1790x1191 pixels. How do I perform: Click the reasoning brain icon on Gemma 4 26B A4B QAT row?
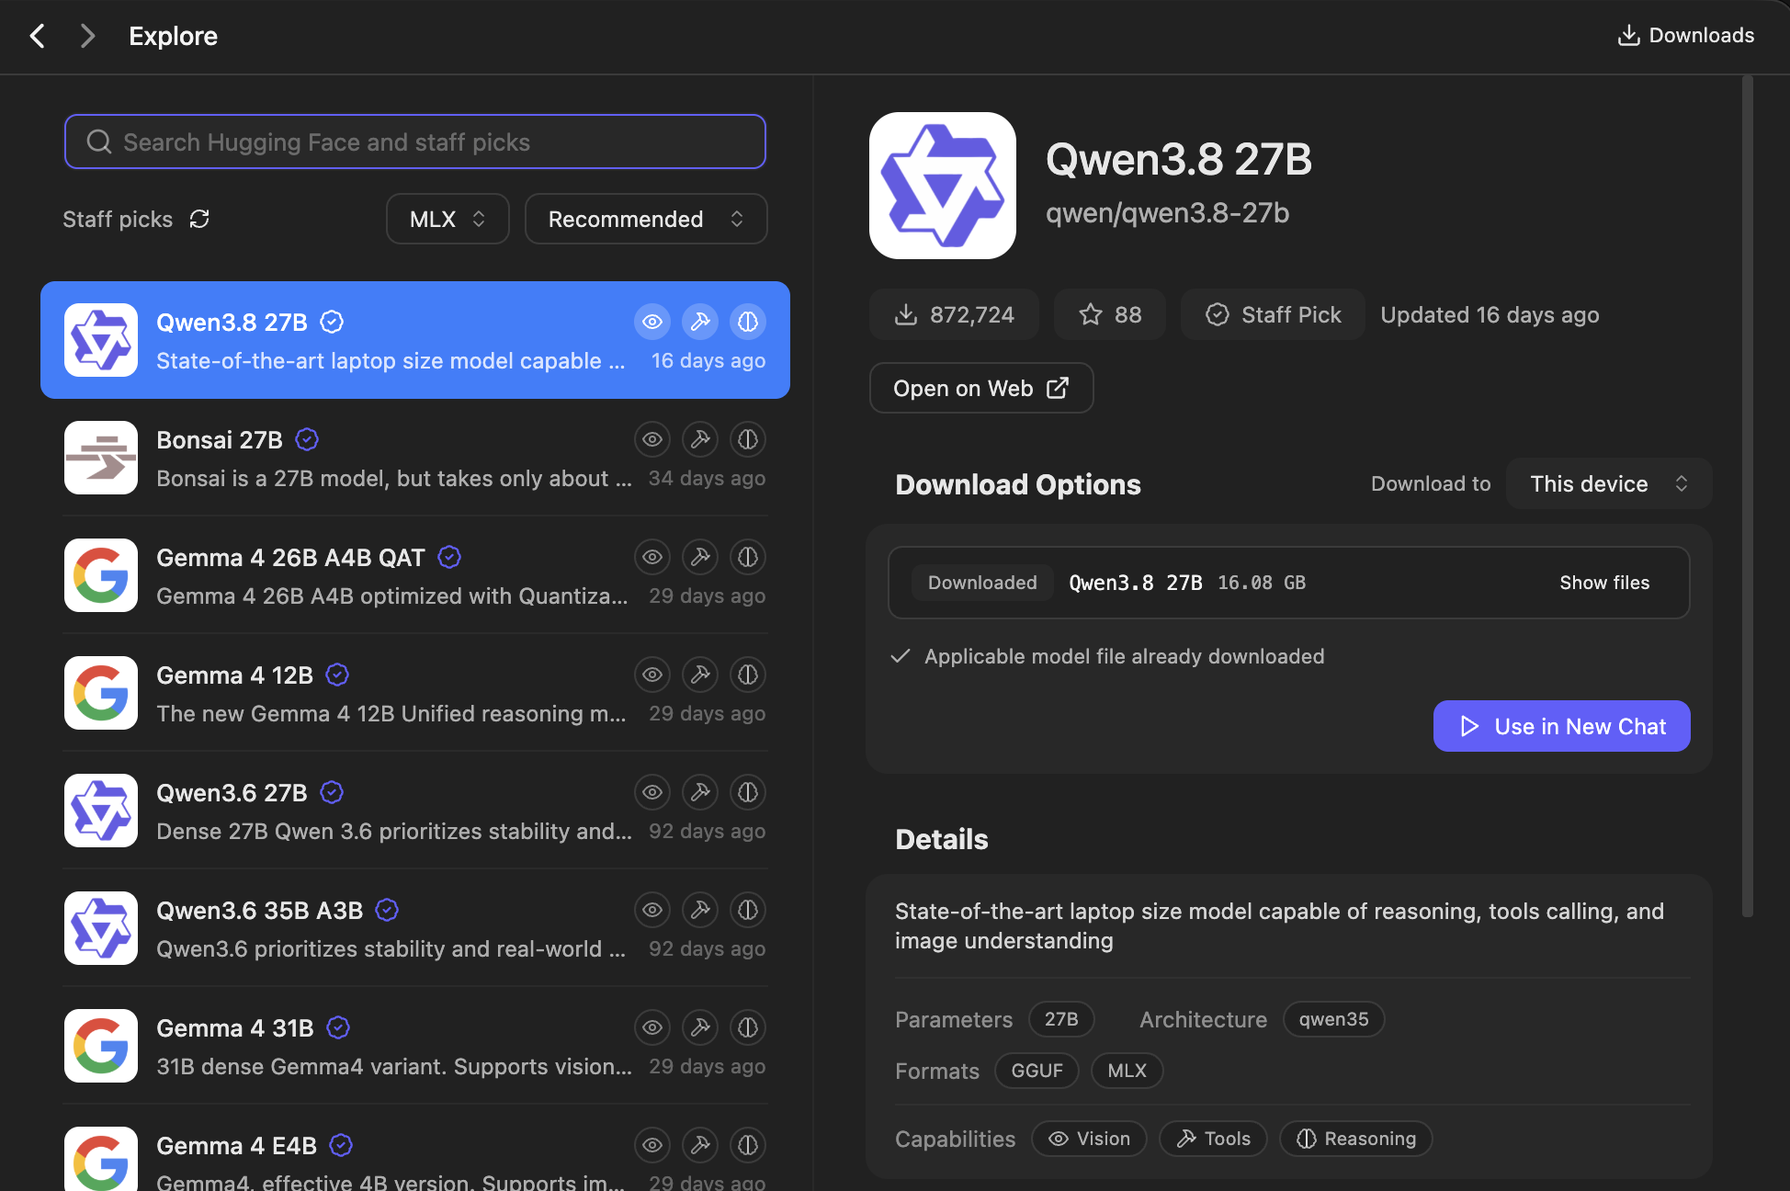click(748, 557)
